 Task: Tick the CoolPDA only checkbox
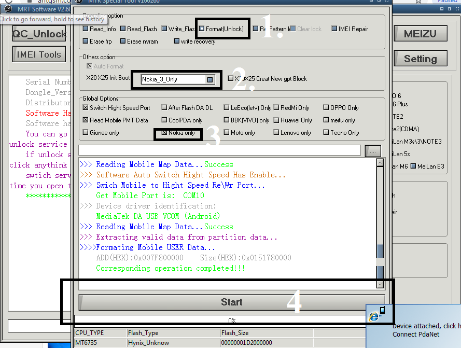164,120
